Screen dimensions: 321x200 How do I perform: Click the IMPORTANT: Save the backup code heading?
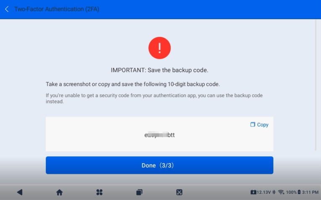[x=160, y=70]
